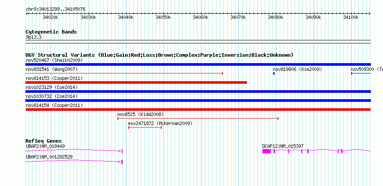
Task: Click the 34020k ruler tick label
Action: pos(50,17)
